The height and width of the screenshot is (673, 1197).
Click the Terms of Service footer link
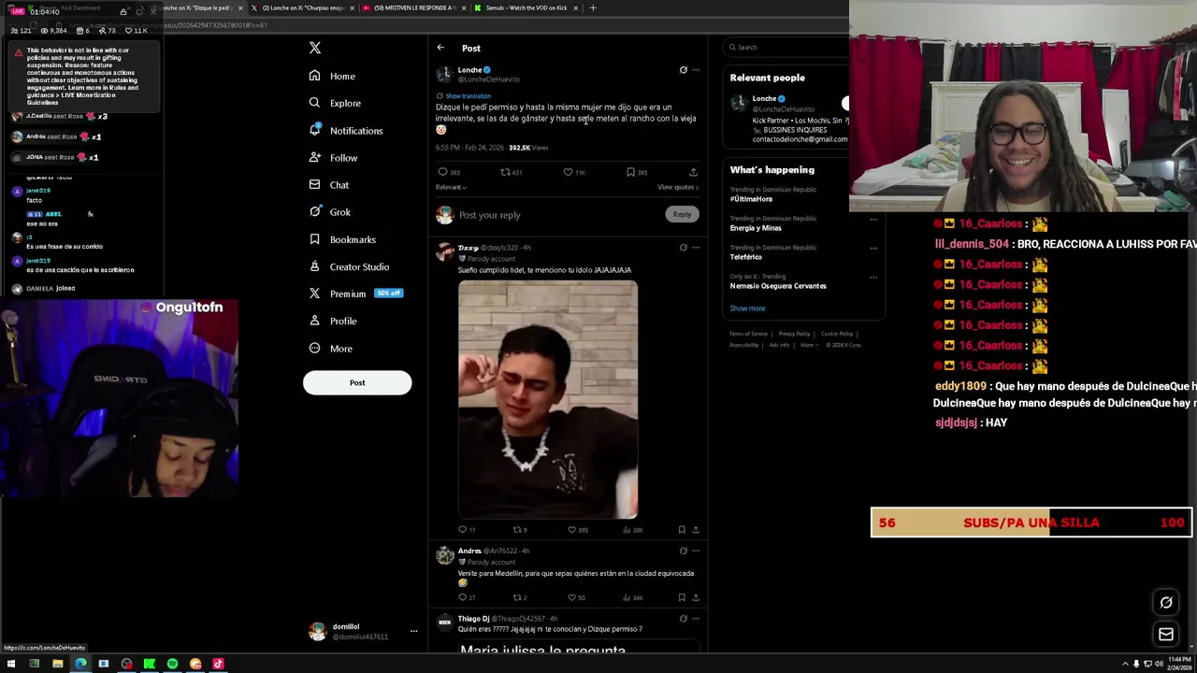[x=748, y=334]
